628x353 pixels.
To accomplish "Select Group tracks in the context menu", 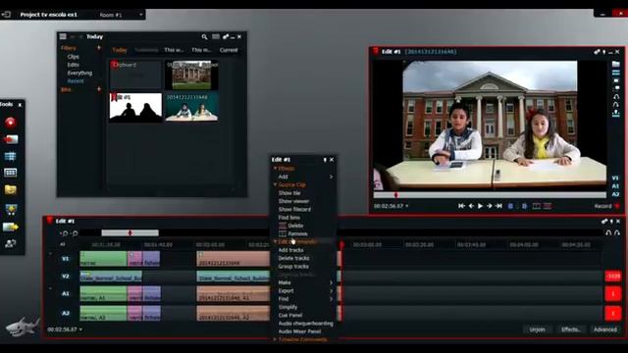I will click(x=293, y=266).
